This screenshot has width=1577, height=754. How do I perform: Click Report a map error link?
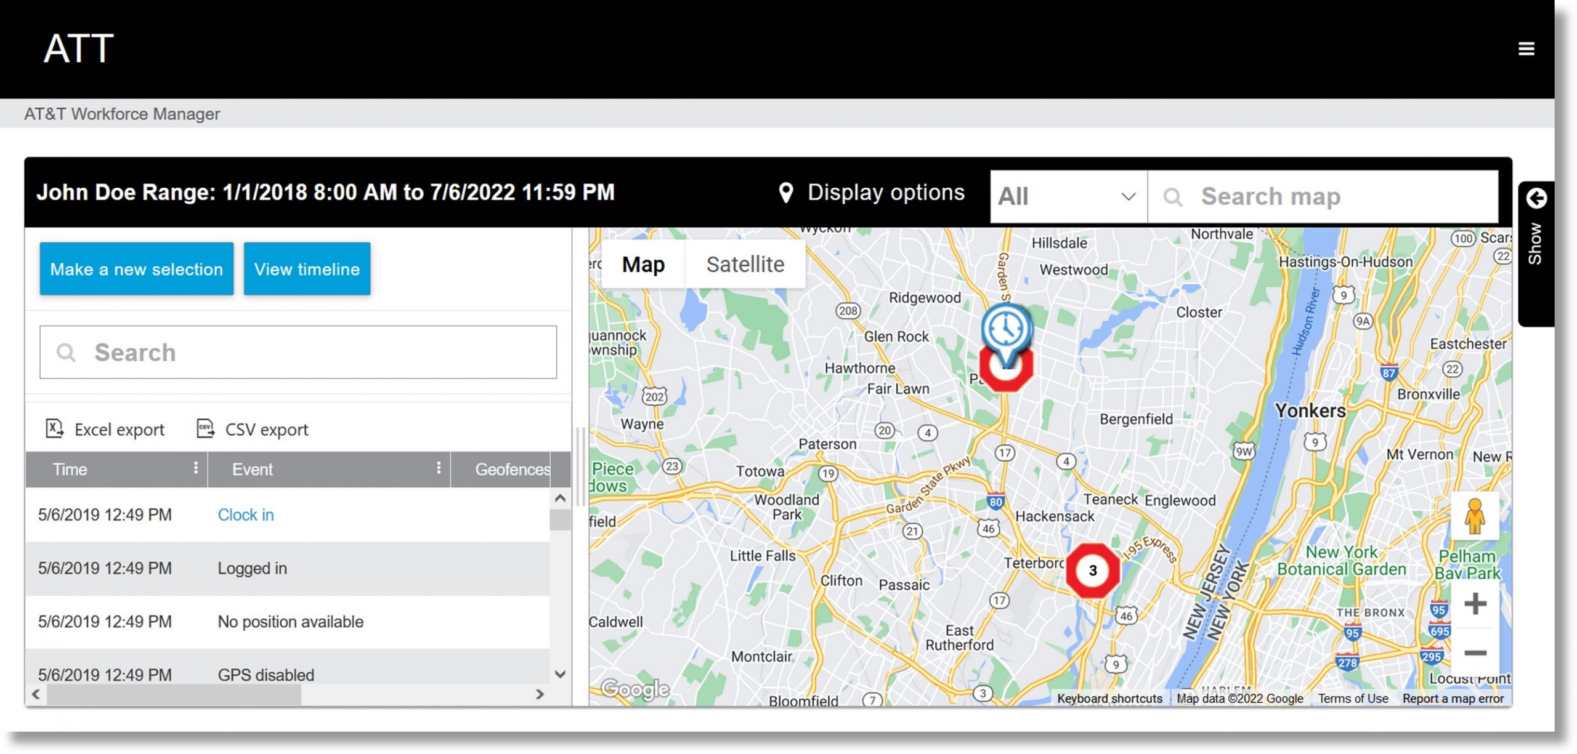[x=1453, y=698]
